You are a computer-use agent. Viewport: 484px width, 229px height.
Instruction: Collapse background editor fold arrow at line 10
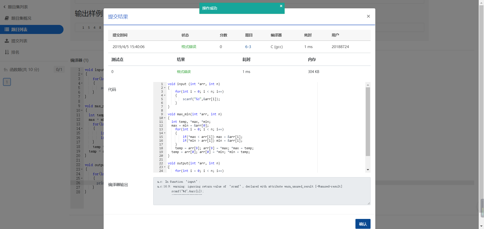coord(82,110)
